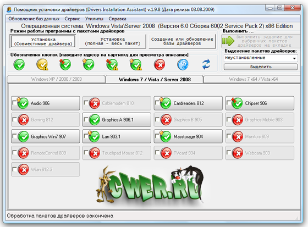The width and height of the screenshot is (308, 227).
Task: Open the Сервис menu
Action: tap(72, 19)
